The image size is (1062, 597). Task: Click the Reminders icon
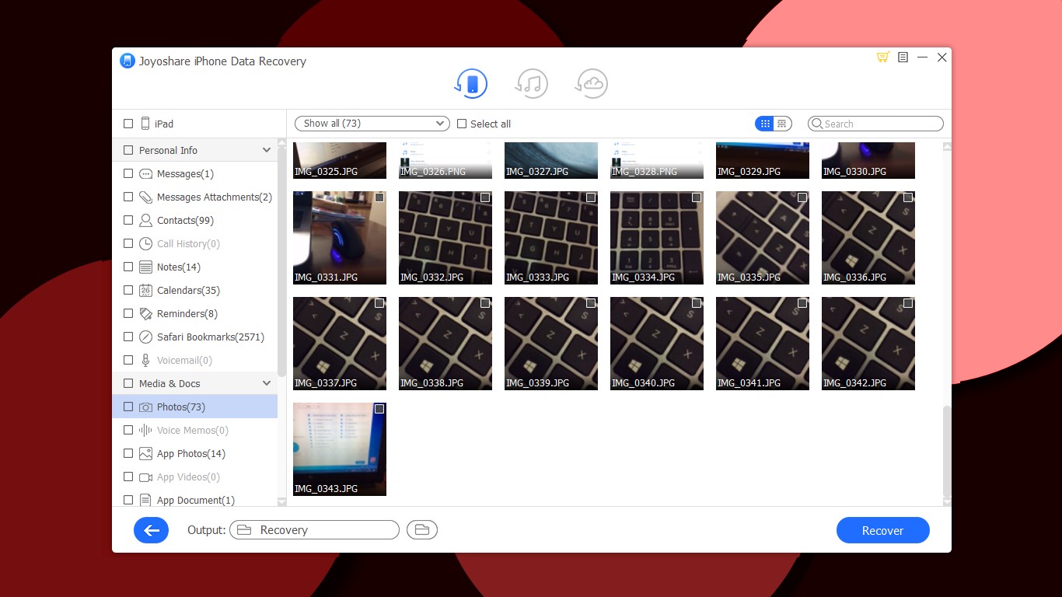pos(145,314)
